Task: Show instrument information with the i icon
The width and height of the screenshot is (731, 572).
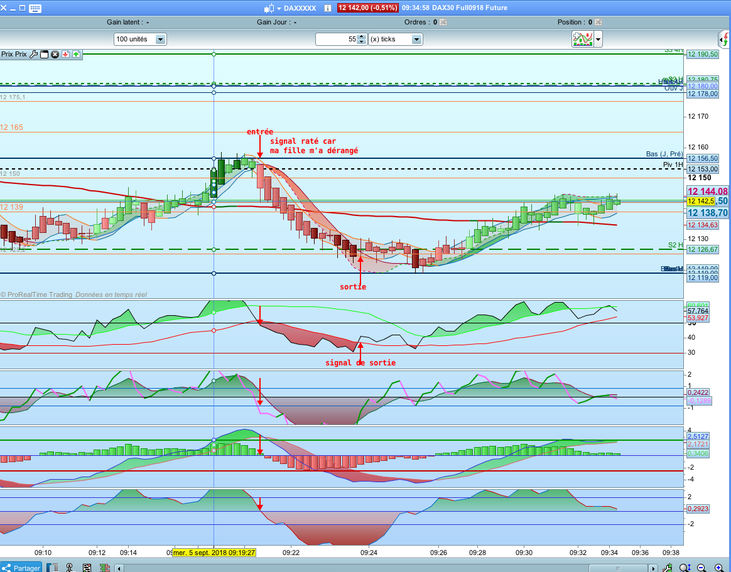Action: (x=328, y=8)
